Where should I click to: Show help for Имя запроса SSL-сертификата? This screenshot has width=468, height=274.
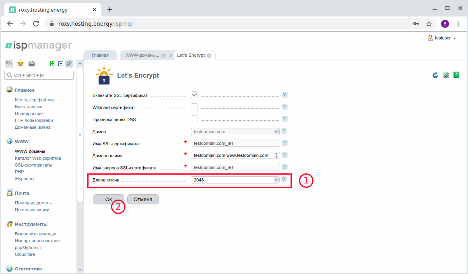pyautogui.click(x=285, y=167)
